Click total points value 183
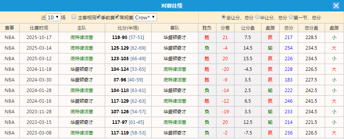Screen dimensions: 344x139 tap(288, 80)
